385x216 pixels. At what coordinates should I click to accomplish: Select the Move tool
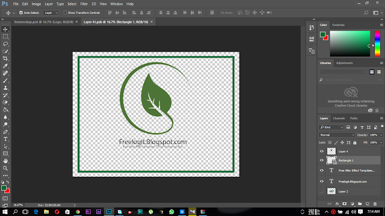coord(5,29)
